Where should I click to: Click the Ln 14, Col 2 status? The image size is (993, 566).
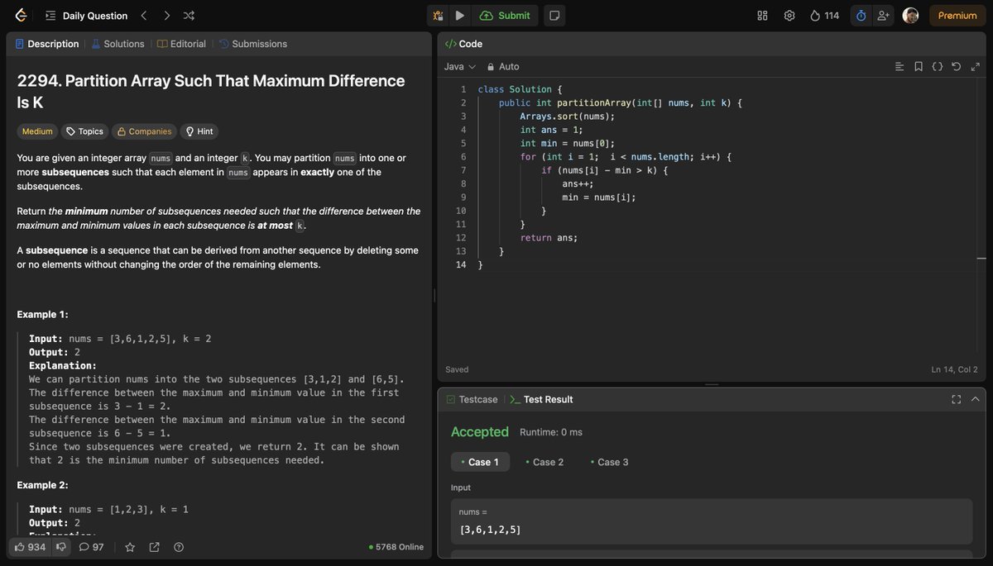(954, 369)
